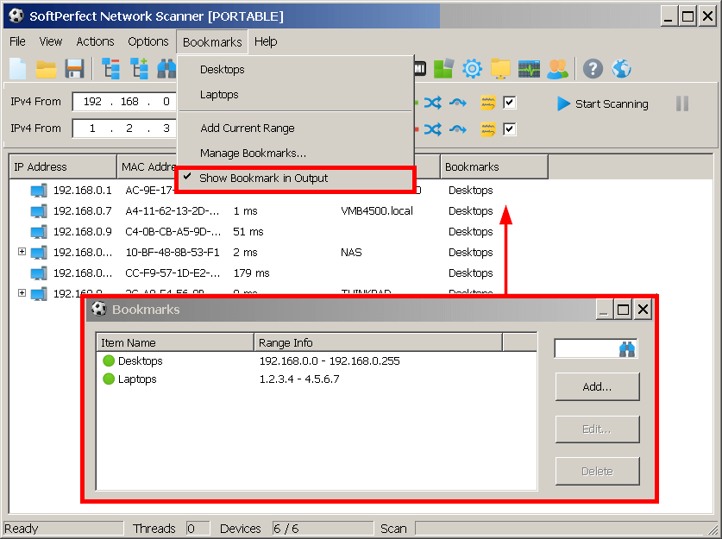Screen dimensions: 722x539
Task: Select the Laptops row in the bookmarks list
Action: [x=317, y=379]
